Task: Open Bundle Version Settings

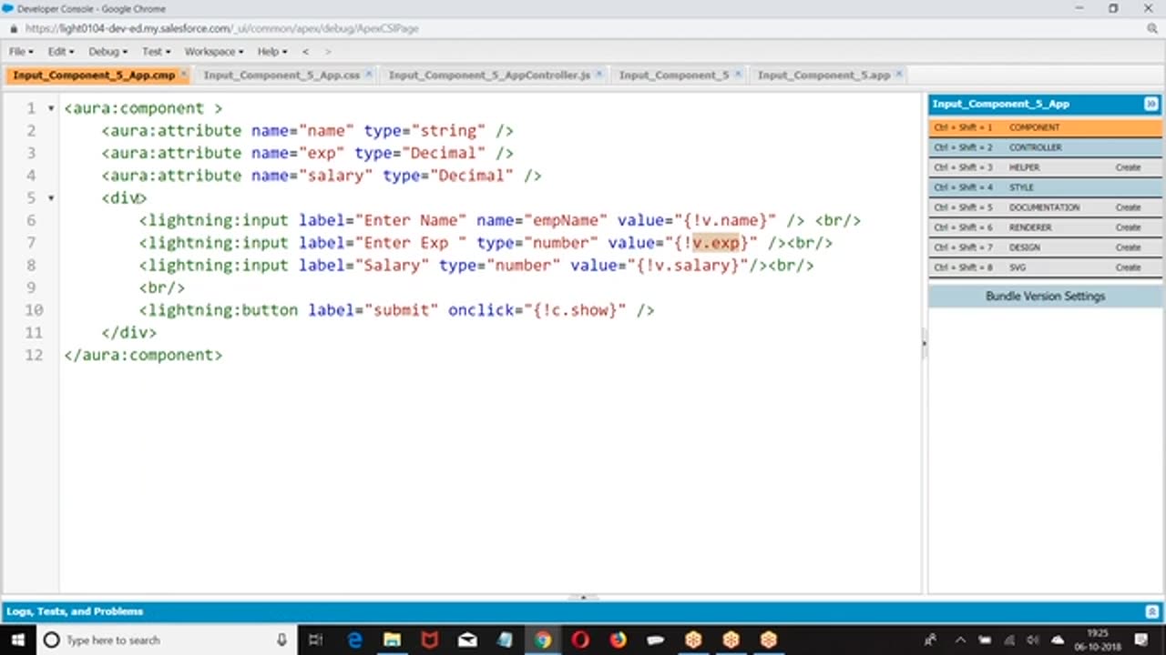Action: (1046, 297)
